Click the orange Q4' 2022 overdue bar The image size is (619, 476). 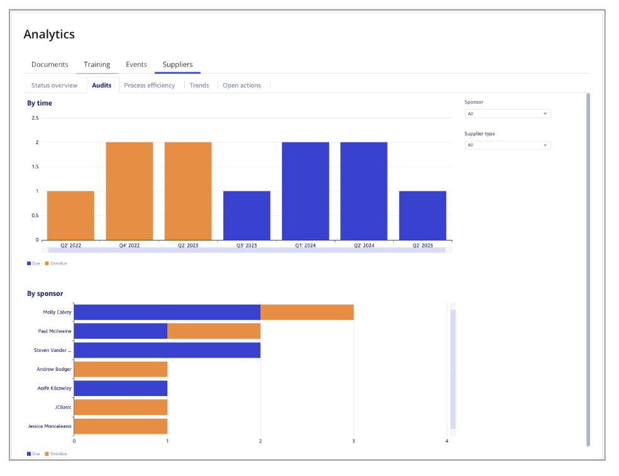pos(129,191)
